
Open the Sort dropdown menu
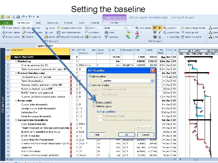[x=96, y=28]
